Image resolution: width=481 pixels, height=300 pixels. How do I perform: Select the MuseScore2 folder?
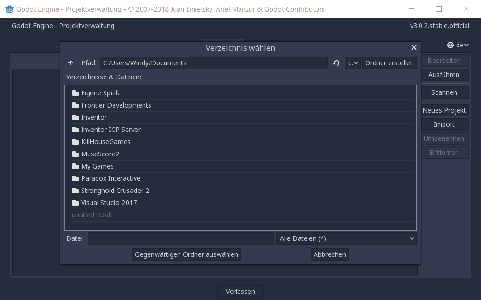click(x=243, y=154)
